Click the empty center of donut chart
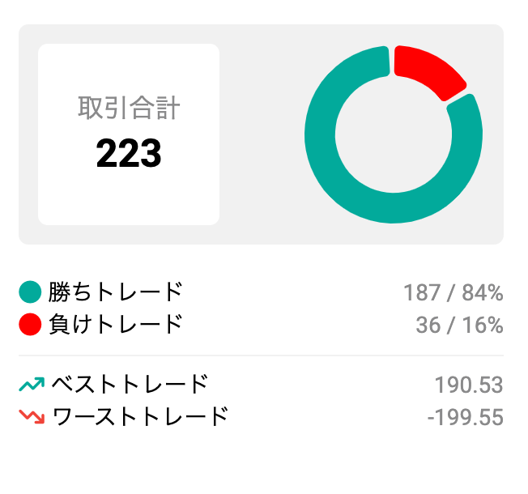 (394, 134)
